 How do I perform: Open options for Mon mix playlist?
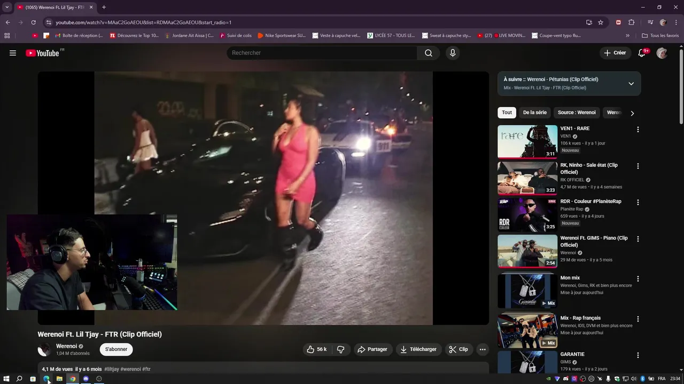(x=638, y=279)
